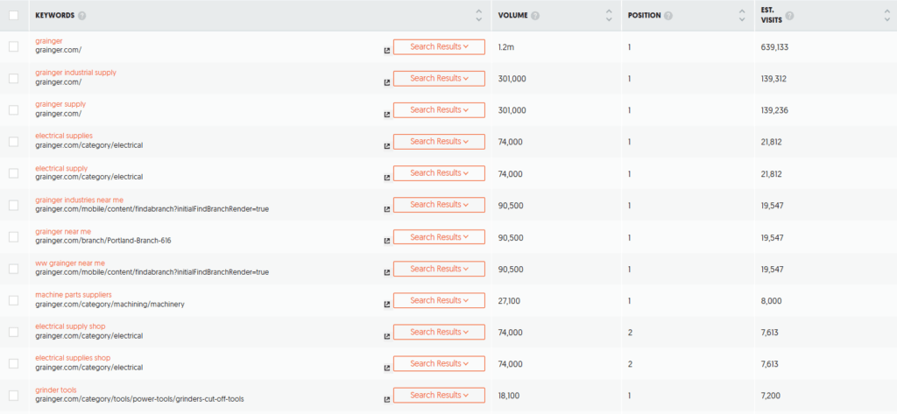897x414 pixels.
Task: Click the help icon beside KEYWORDS header
Action: (81, 16)
